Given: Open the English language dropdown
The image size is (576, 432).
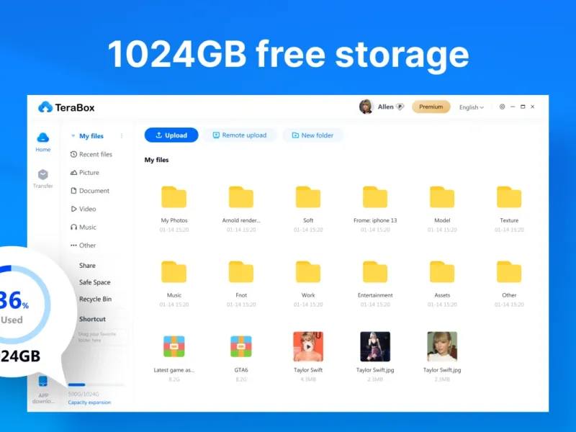Looking at the screenshot, I should point(472,107).
